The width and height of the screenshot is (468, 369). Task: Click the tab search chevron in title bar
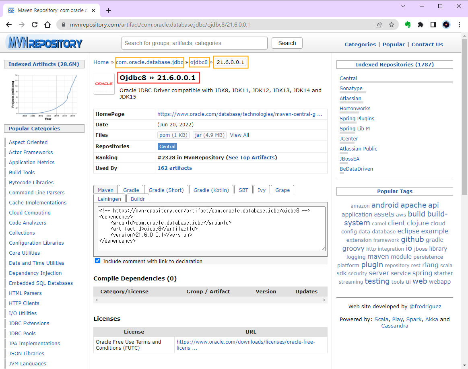pos(403,6)
